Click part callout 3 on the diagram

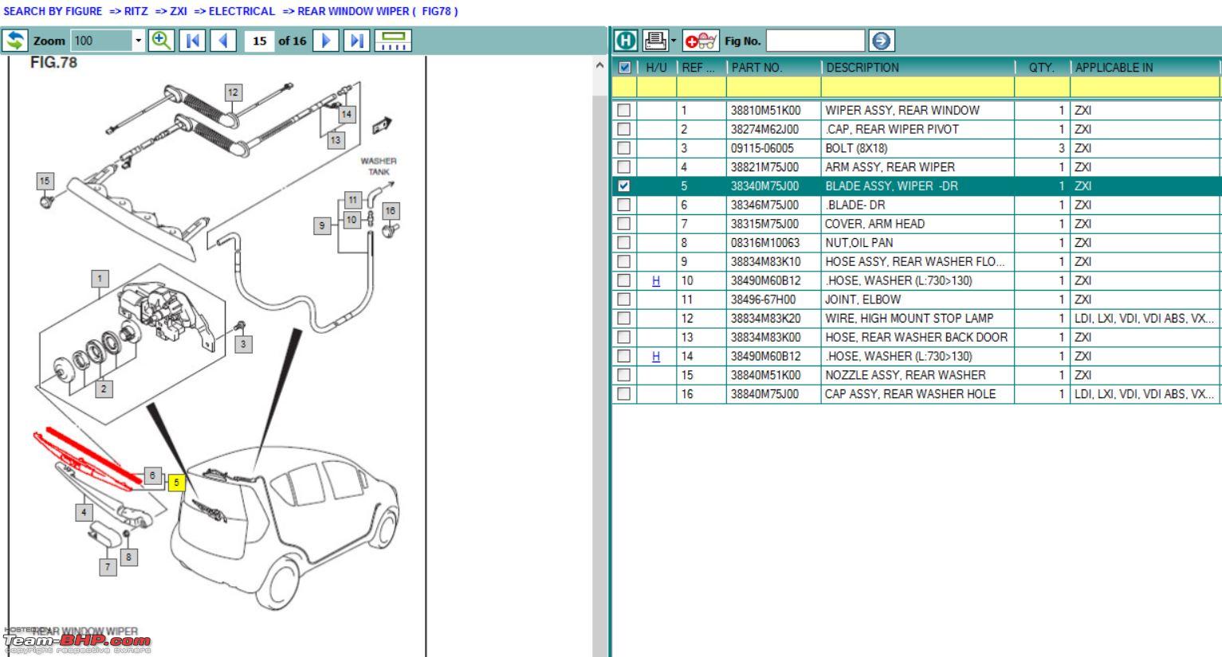tap(243, 344)
